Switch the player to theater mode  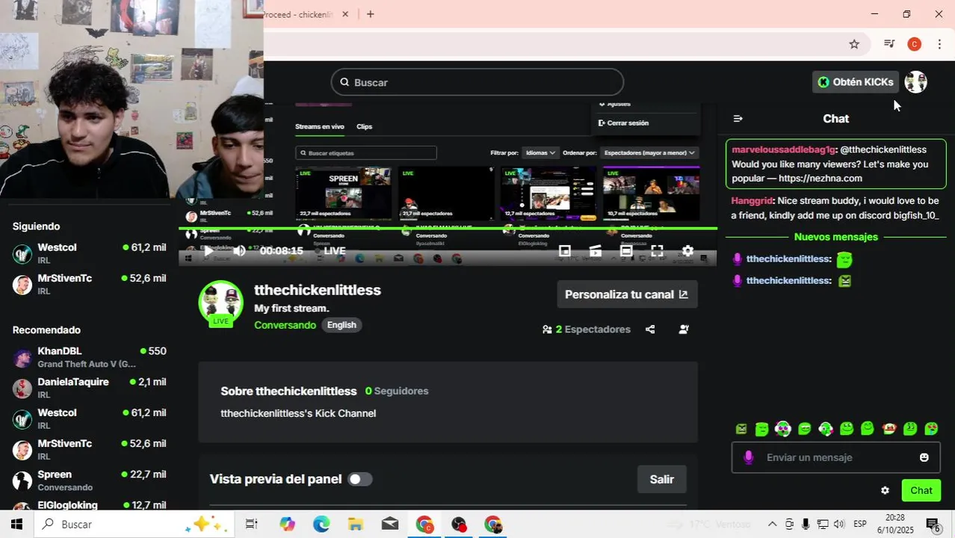click(626, 251)
